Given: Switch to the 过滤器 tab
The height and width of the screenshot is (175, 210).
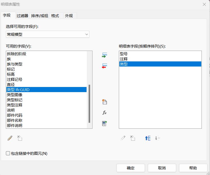Looking at the screenshot, I should [x=22, y=16].
